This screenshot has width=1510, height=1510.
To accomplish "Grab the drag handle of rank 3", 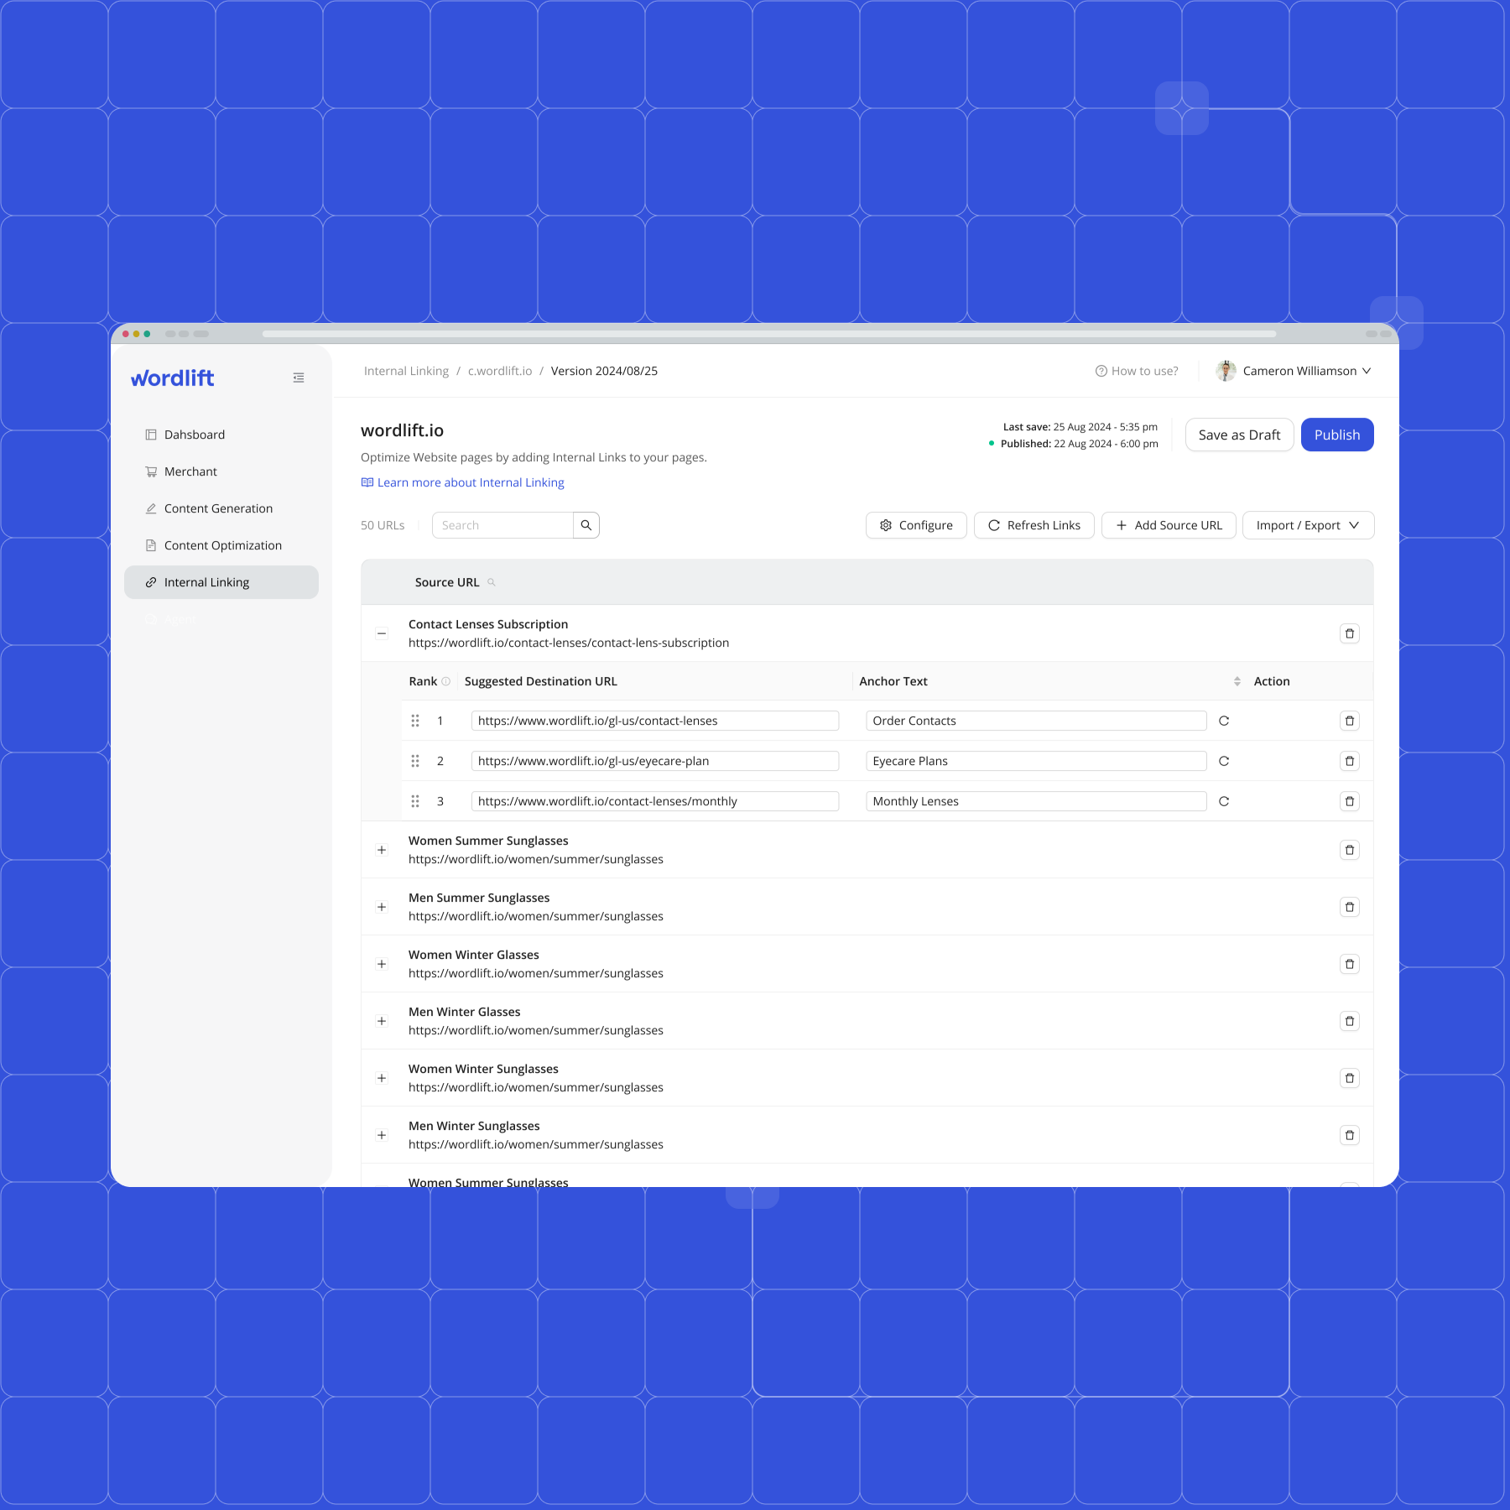I will tap(415, 801).
